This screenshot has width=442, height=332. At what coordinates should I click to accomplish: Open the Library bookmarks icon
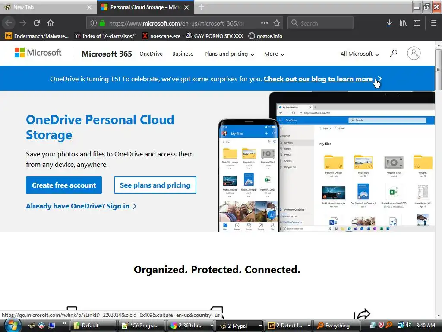tap(403, 23)
